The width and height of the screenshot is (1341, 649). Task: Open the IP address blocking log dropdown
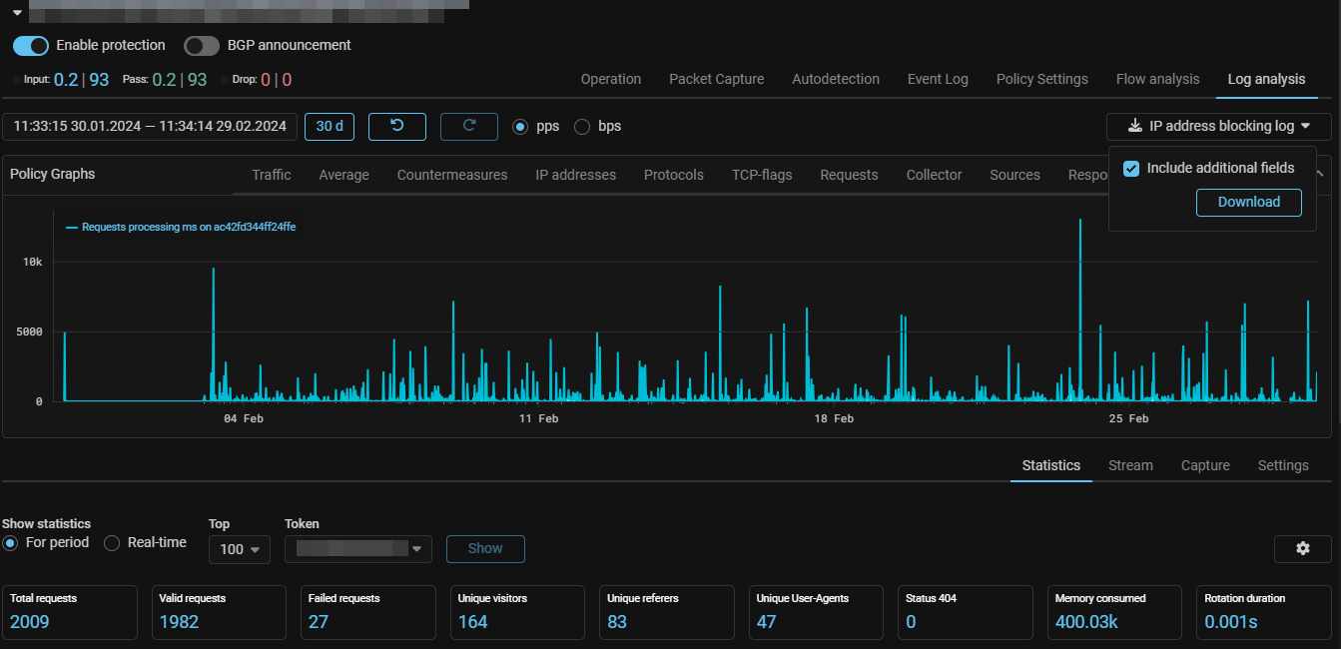(1218, 127)
